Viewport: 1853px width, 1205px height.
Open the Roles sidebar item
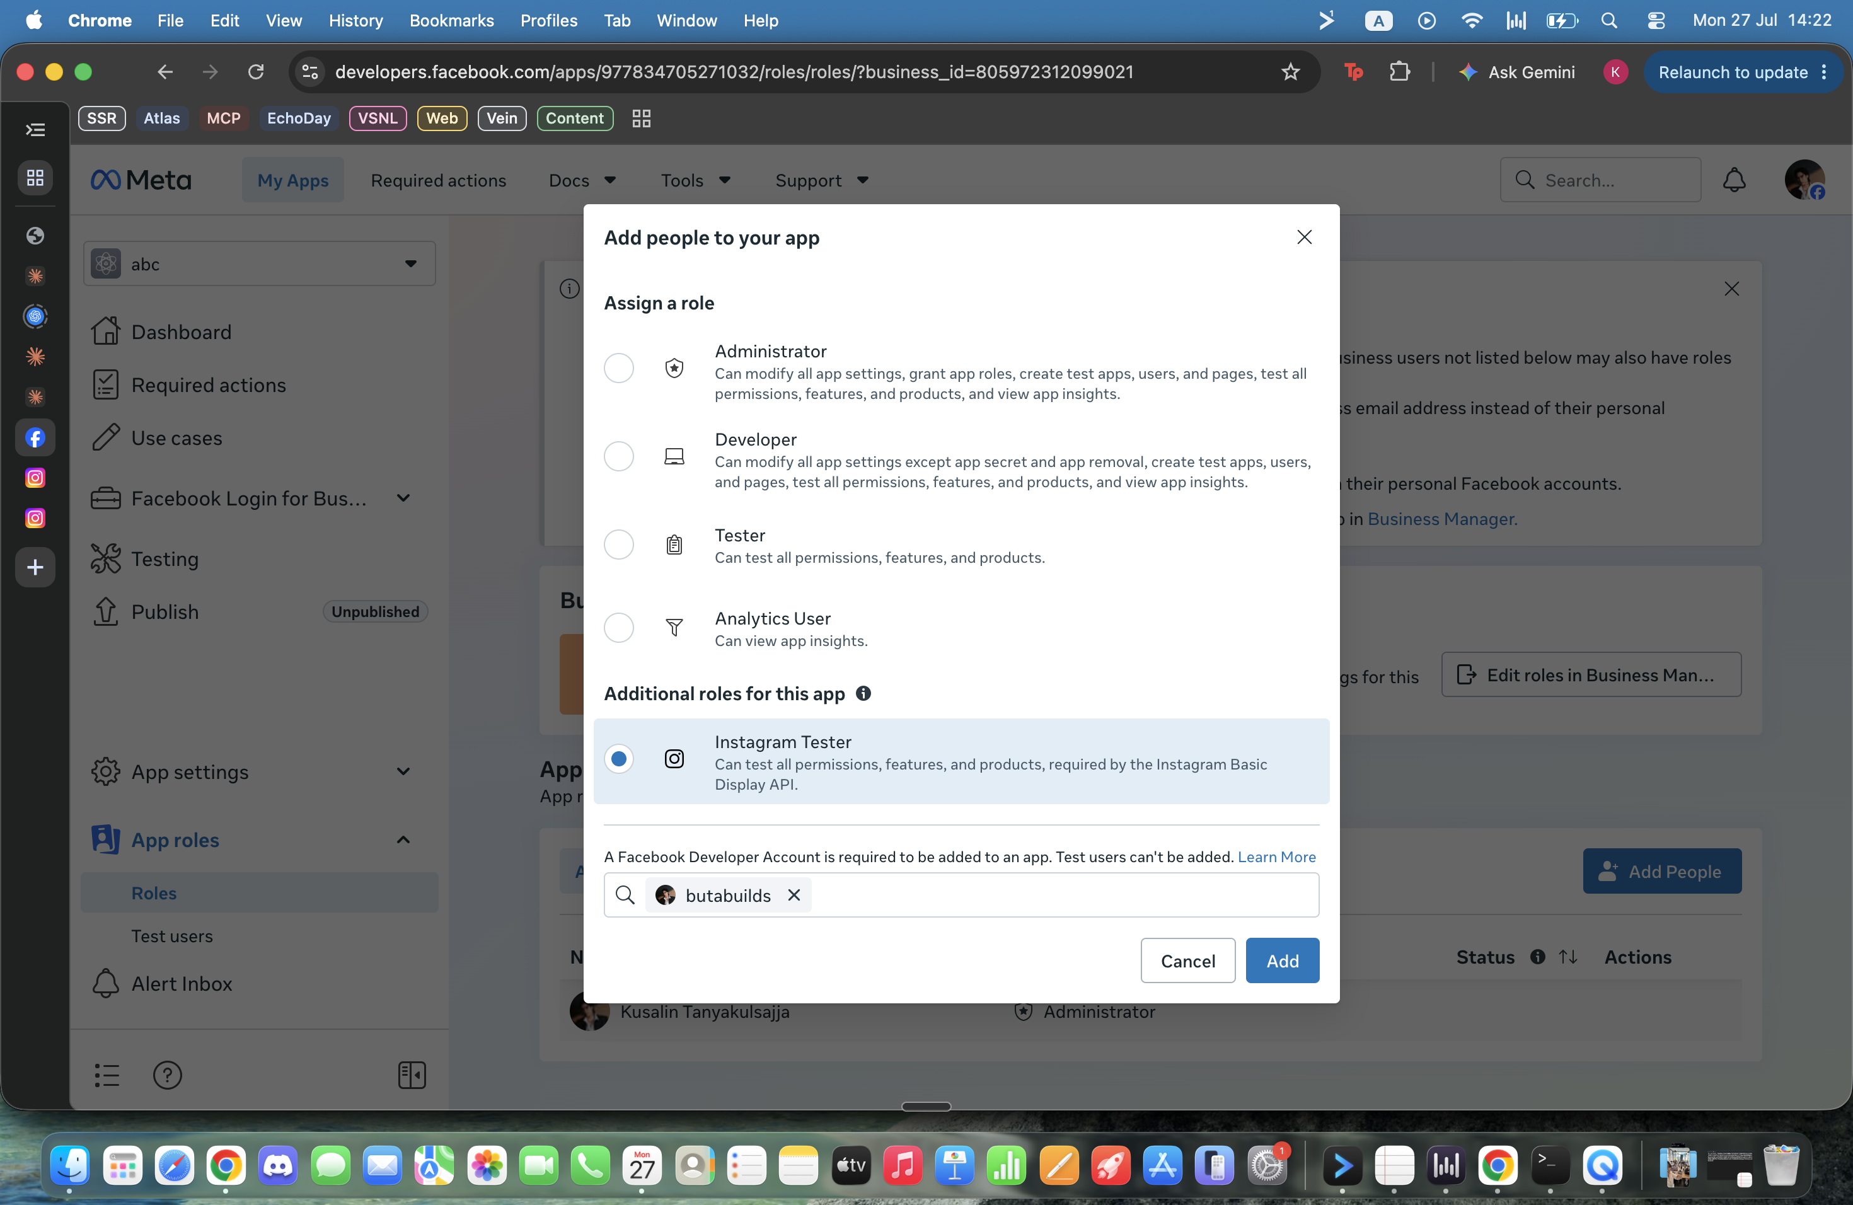click(259, 893)
